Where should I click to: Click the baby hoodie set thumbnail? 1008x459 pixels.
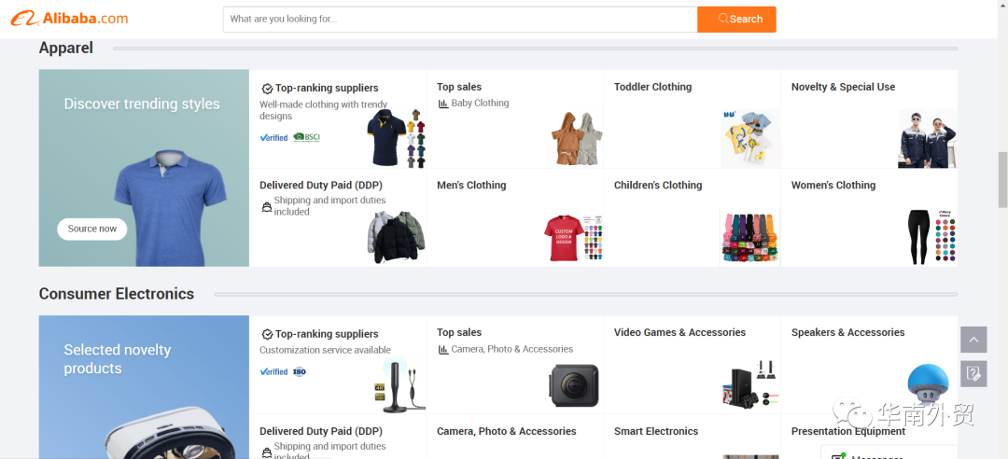pyautogui.click(x=577, y=138)
